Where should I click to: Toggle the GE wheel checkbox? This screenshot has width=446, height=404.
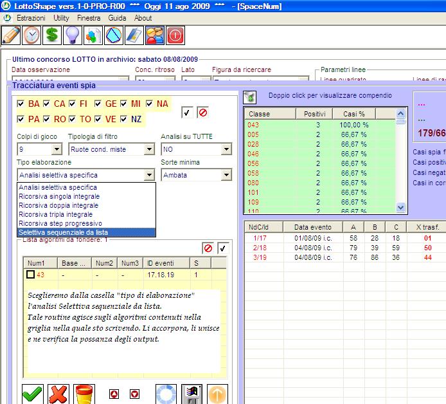(x=98, y=104)
